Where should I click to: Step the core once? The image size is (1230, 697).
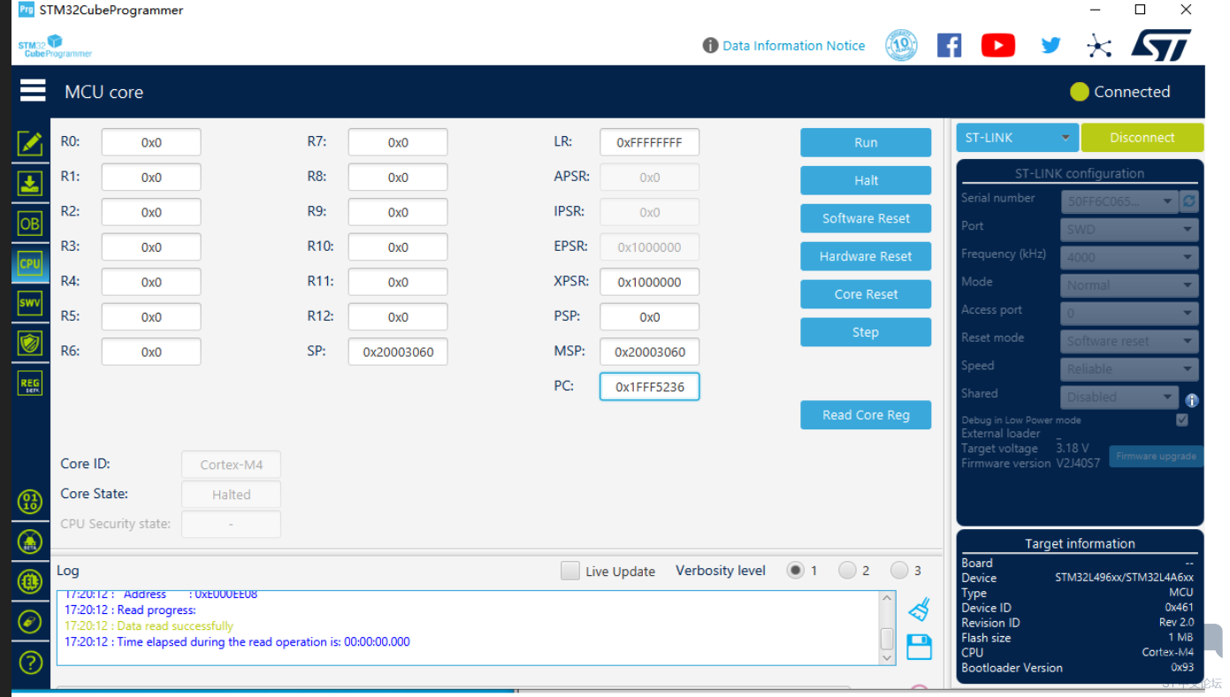pyautogui.click(x=866, y=332)
